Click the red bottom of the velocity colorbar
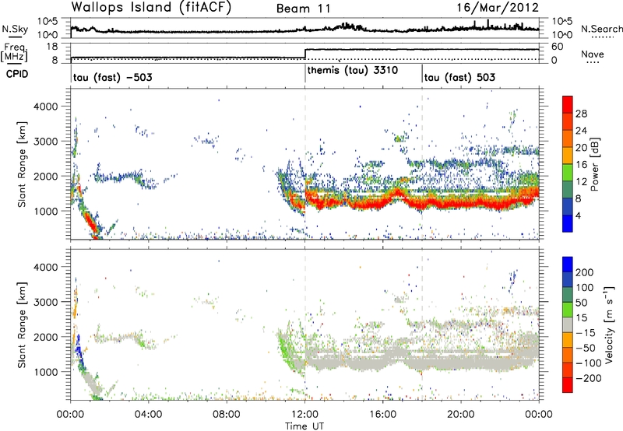The height and width of the screenshot is (431, 623). (568, 385)
